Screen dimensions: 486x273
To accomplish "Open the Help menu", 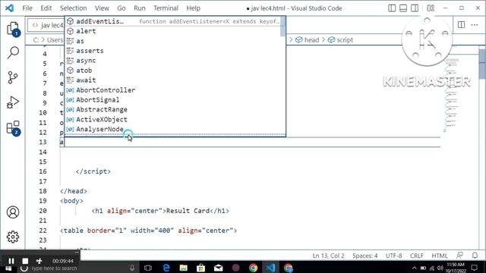I will click(193, 8).
